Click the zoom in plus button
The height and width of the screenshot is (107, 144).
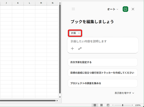pos(132,105)
